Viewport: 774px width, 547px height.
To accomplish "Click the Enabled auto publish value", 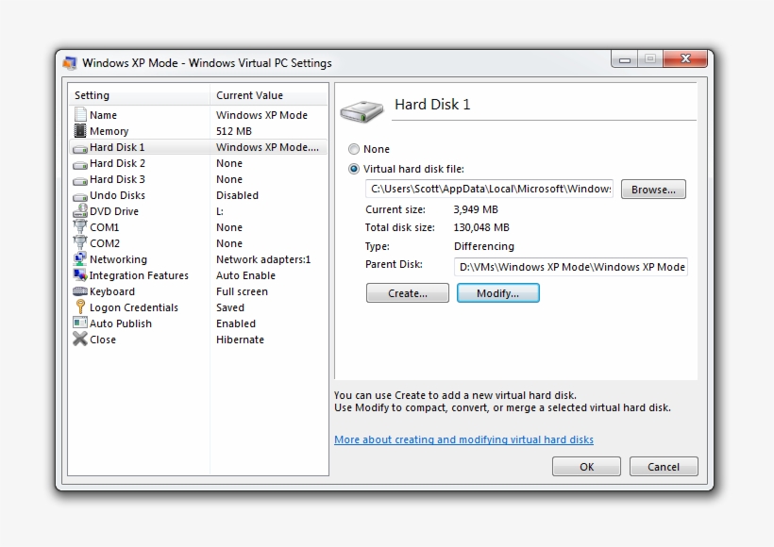I will [236, 323].
